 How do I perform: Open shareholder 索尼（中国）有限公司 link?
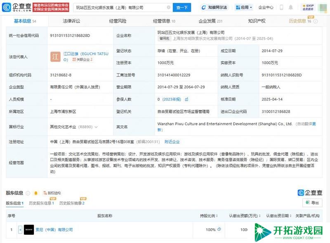pos(54,229)
